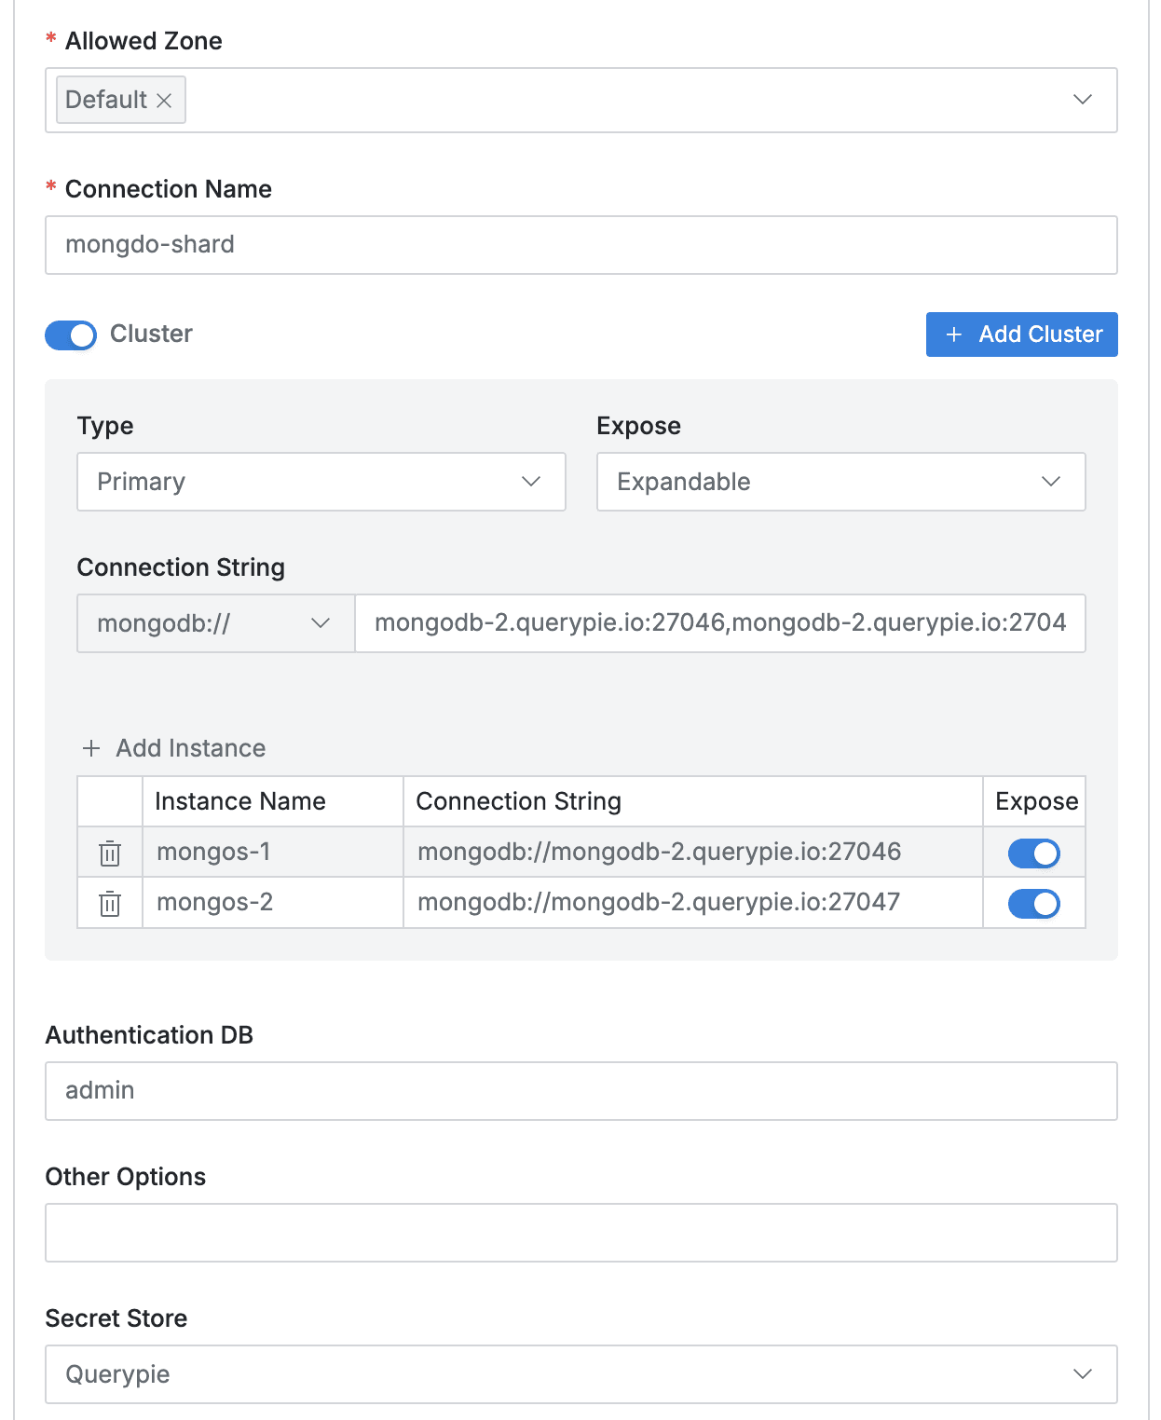Open the Type dropdown showing Primary
This screenshot has width=1161, height=1420.
[321, 482]
